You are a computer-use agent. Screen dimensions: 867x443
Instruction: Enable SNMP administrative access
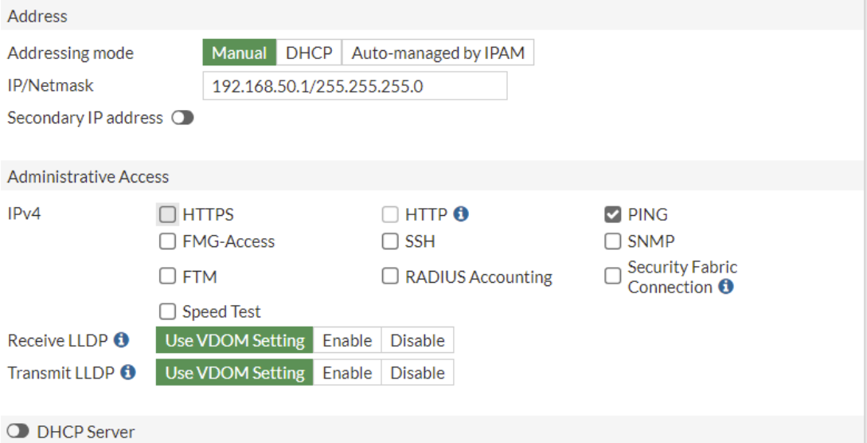(613, 241)
